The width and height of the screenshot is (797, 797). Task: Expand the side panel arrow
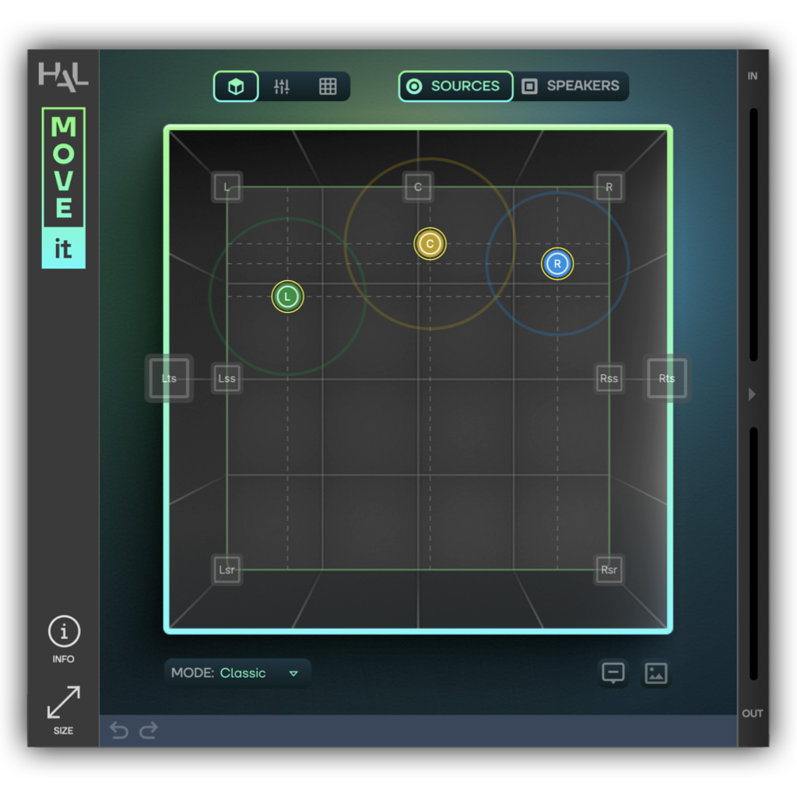tap(753, 394)
